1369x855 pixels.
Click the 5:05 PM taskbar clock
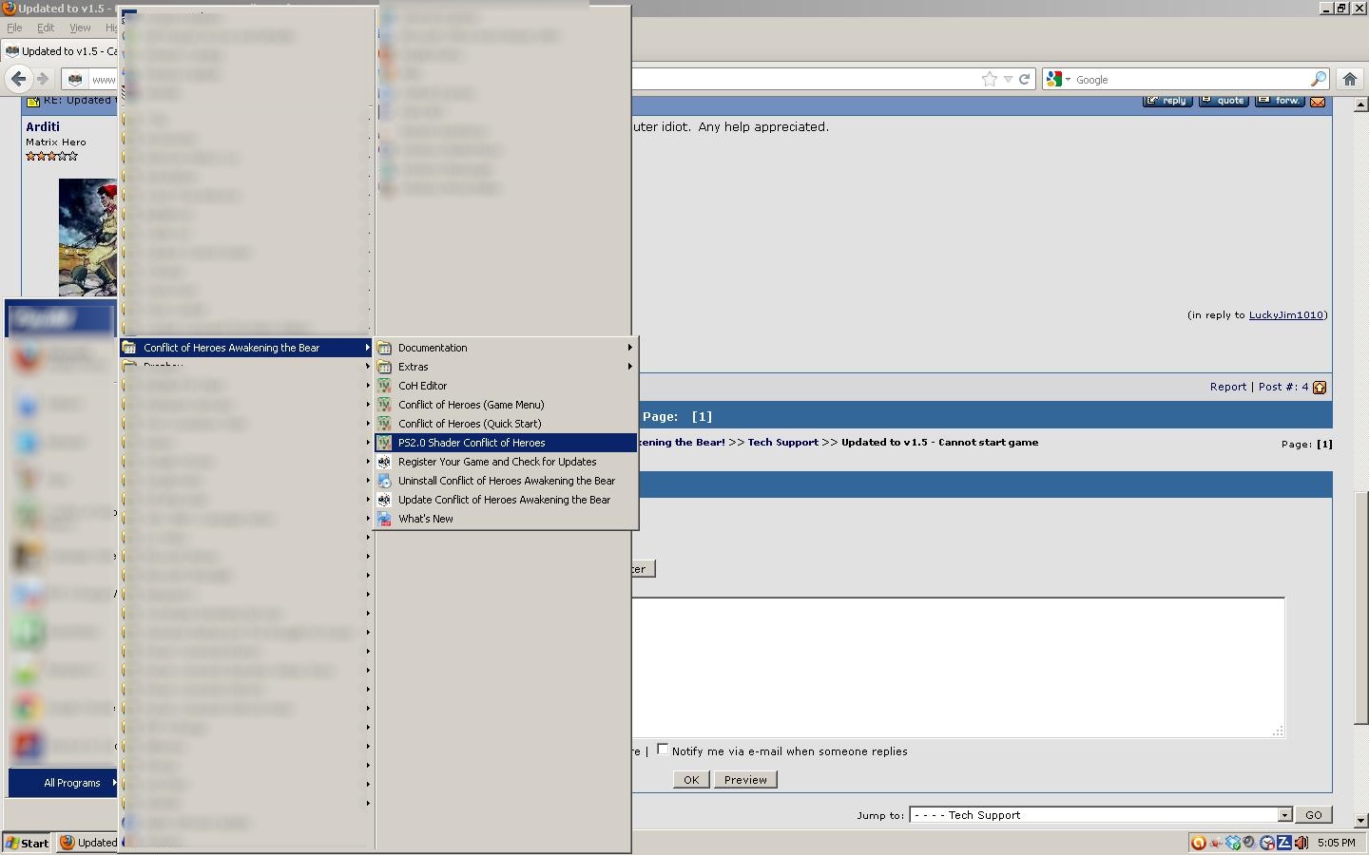[1337, 843]
